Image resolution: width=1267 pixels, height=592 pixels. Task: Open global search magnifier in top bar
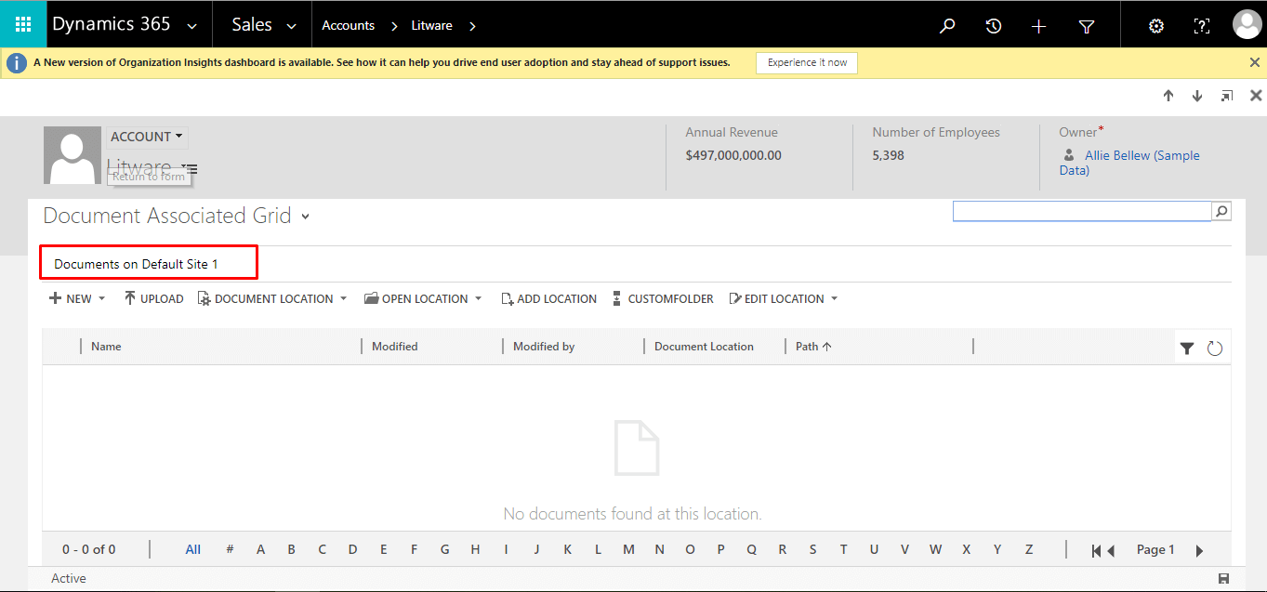[947, 26]
